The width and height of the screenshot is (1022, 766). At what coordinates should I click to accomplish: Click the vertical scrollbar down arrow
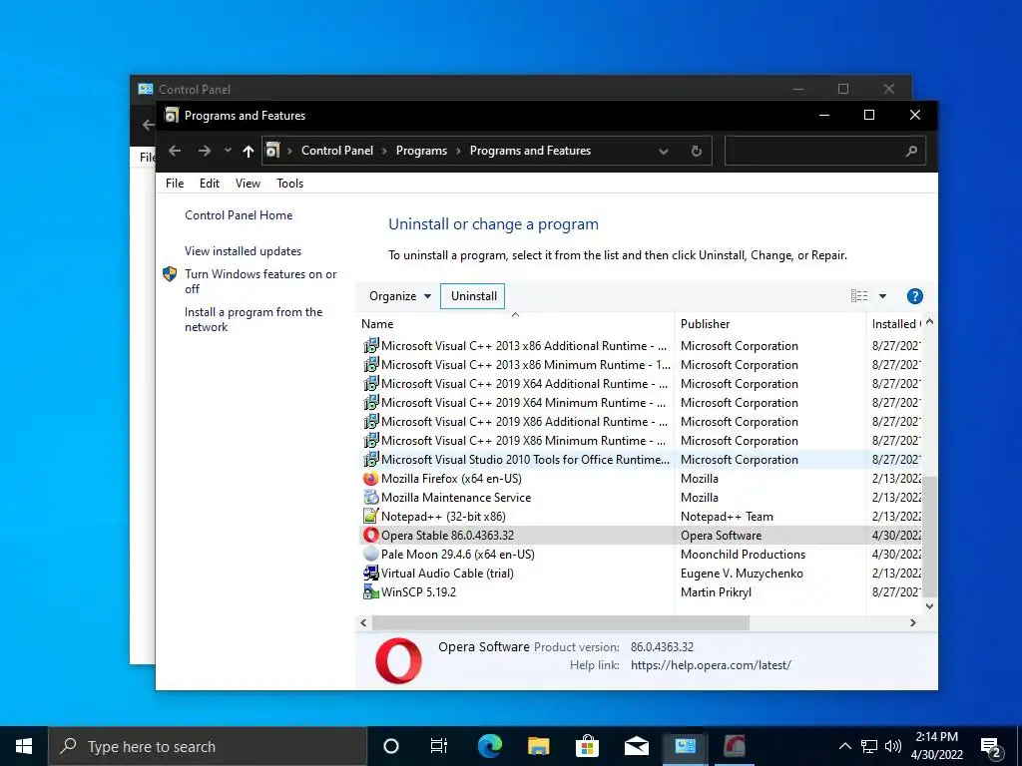pyautogui.click(x=929, y=605)
